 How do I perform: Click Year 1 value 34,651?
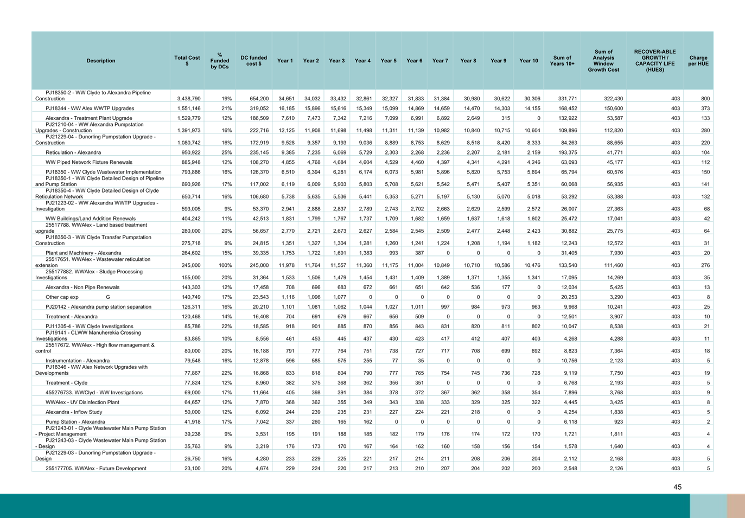pyautogui.click(x=286, y=99)
